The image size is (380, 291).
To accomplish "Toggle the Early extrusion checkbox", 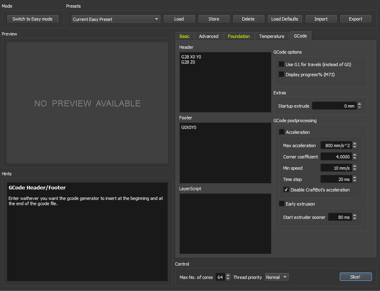I will point(282,204).
